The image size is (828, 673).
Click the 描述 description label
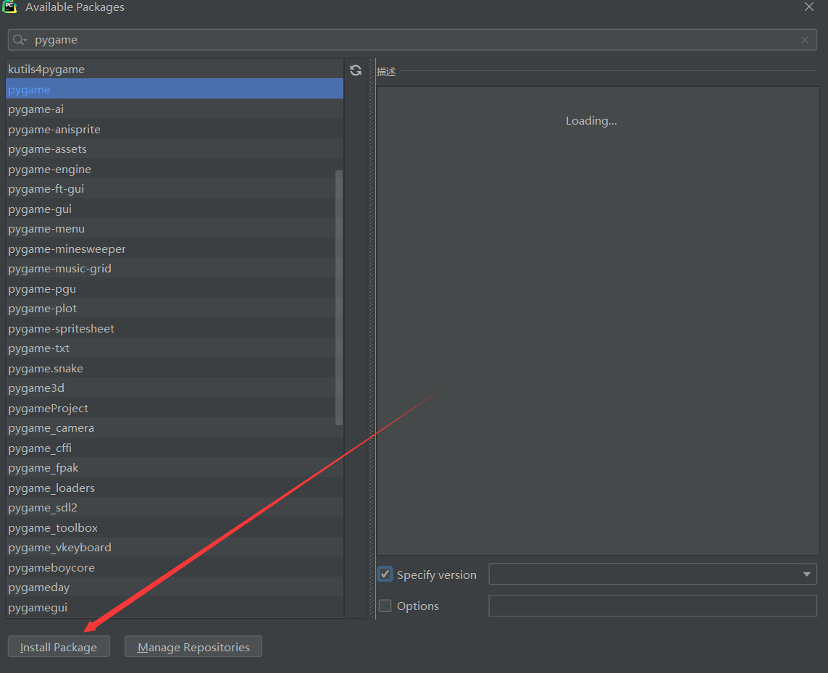386,72
